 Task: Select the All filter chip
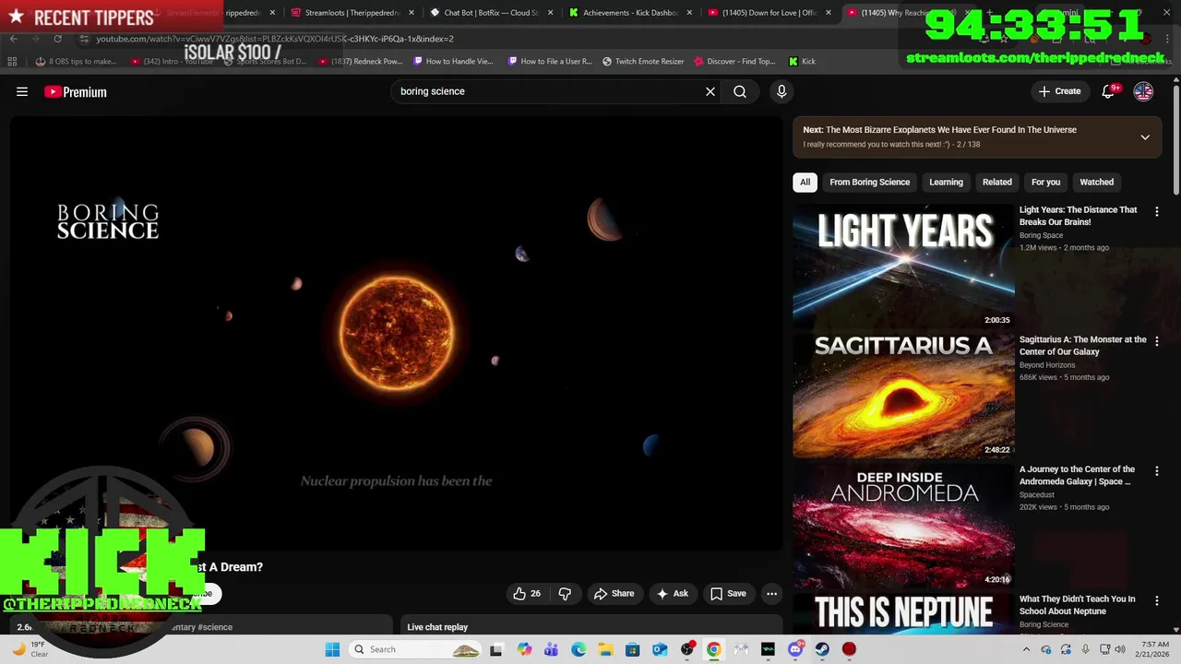point(805,182)
